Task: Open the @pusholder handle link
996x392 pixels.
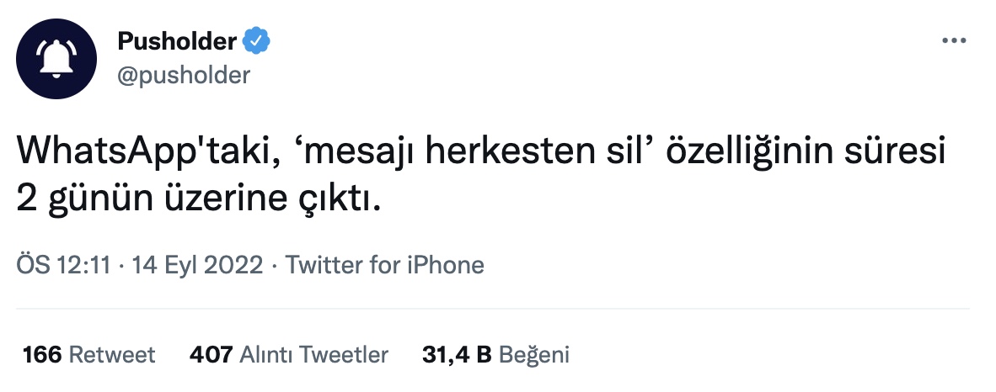Action: tap(185, 75)
